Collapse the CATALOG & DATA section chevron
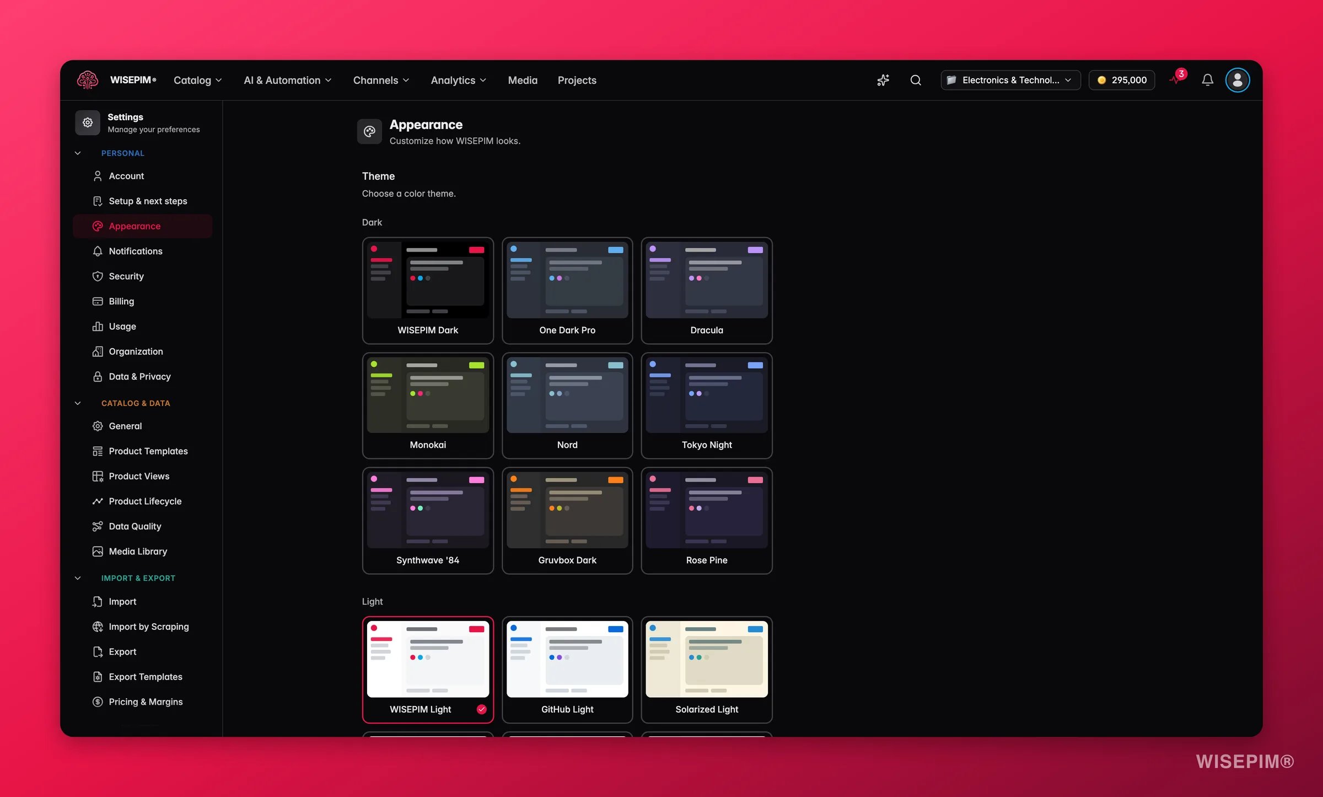The width and height of the screenshot is (1323, 797). point(78,403)
